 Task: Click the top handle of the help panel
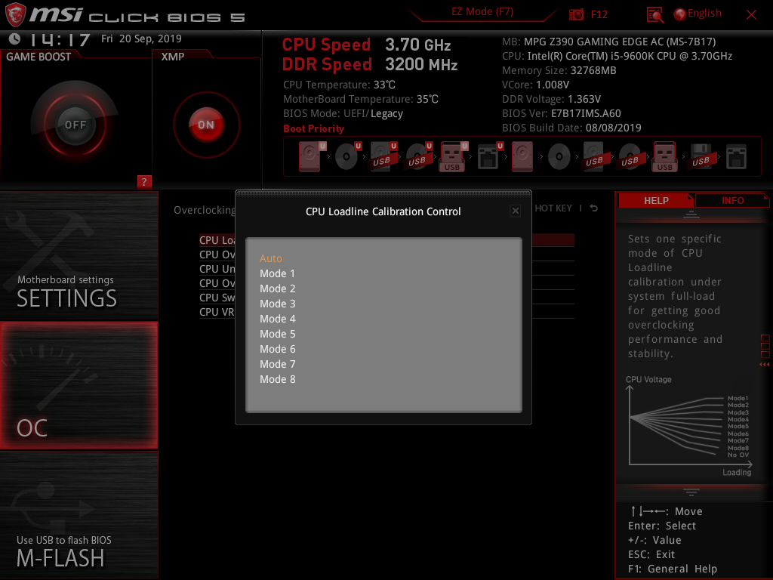(x=691, y=214)
